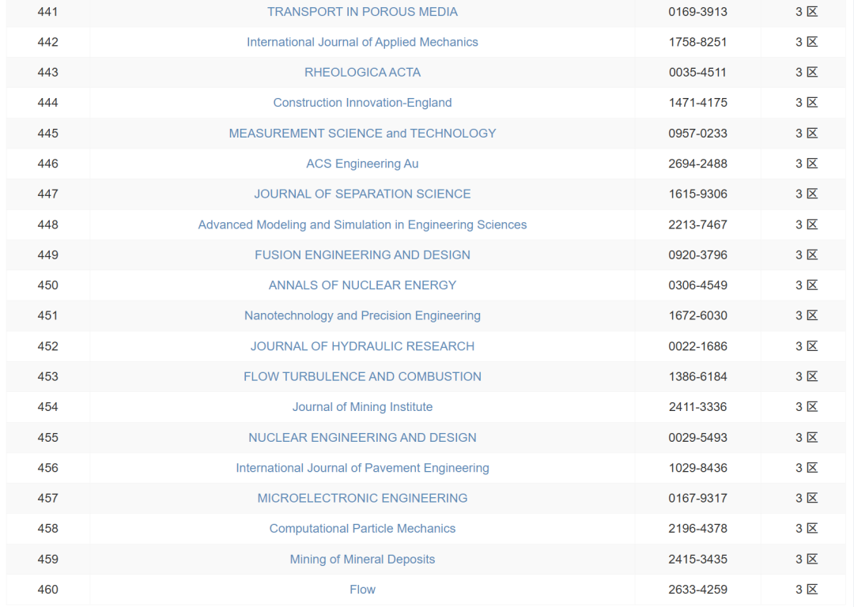Select ISSN 1386-6184 cell
Screen dimensions: 854x607
697,377
